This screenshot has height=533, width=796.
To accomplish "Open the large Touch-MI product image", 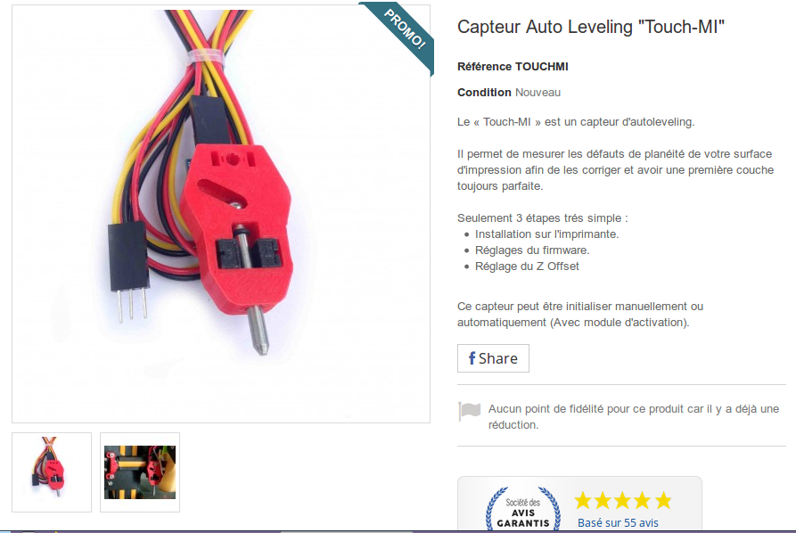I will point(221,214).
